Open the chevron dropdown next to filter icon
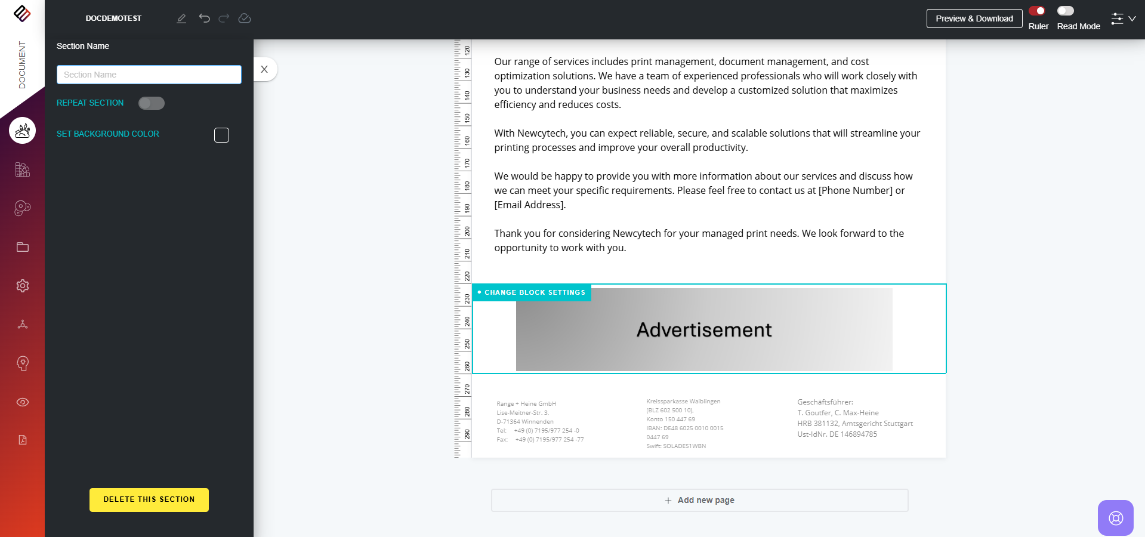This screenshot has width=1145, height=537. click(x=1132, y=18)
